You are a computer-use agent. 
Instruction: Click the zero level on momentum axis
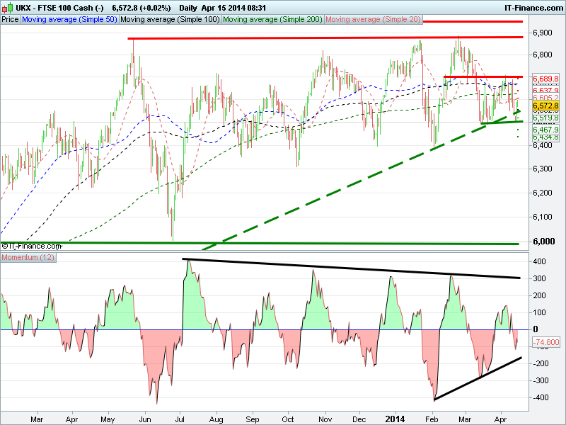point(536,329)
